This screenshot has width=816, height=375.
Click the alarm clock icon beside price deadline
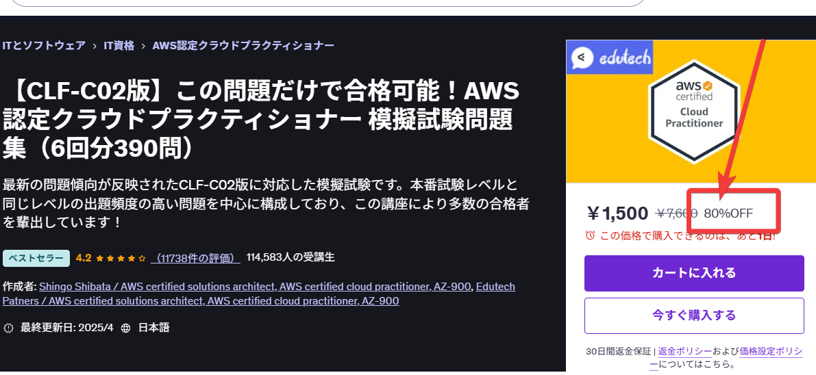point(590,235)
